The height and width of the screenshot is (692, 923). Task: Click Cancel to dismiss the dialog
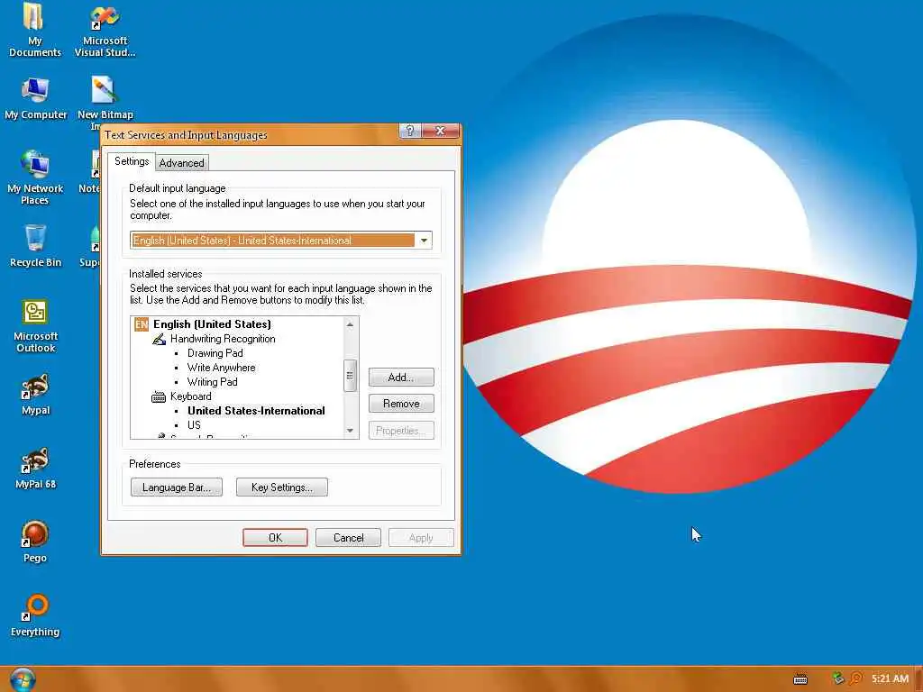pyautogui.click(x=349, y=538)
